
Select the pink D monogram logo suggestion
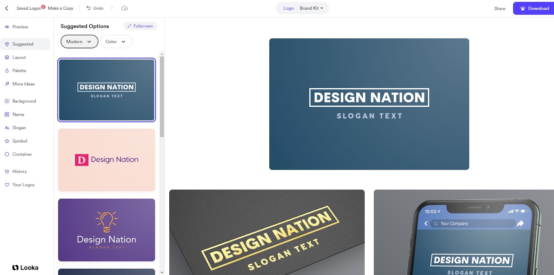107,160
